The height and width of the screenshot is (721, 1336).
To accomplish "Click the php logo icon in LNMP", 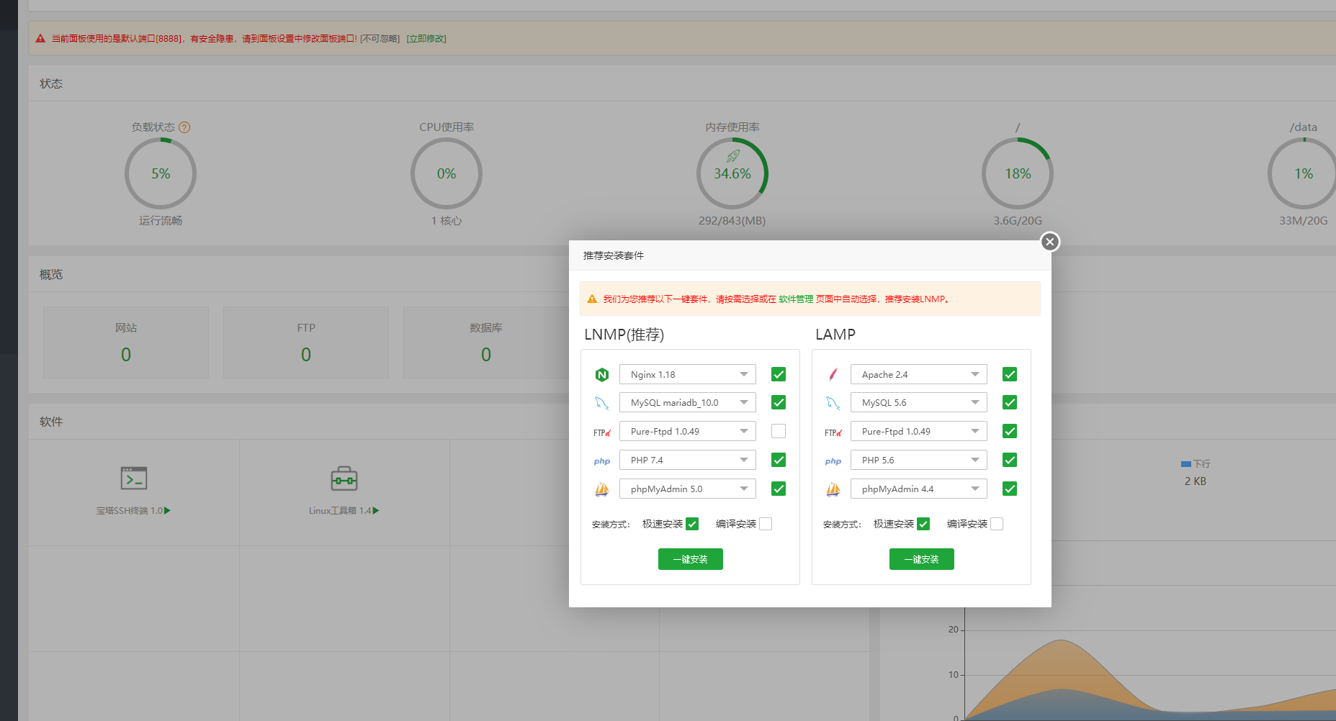I will click(x=602, y=461).
